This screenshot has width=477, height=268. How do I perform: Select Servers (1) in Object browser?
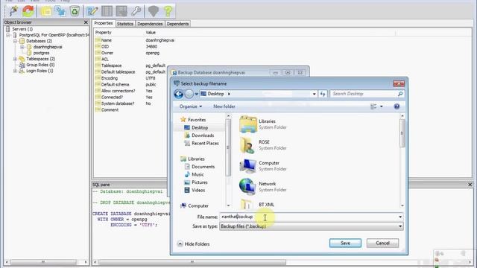tap(19, 29)
